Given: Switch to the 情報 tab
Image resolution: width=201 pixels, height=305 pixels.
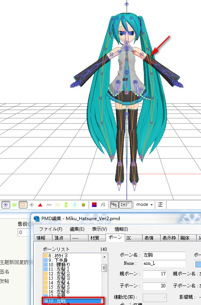Looking at the screenshot, I should 43,238.
